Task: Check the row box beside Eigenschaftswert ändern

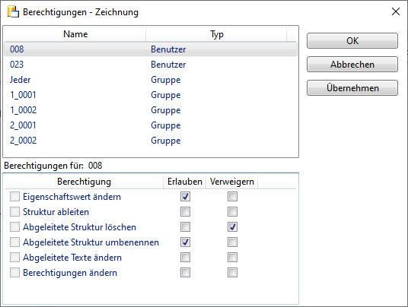Action: [x=14, y=196]
